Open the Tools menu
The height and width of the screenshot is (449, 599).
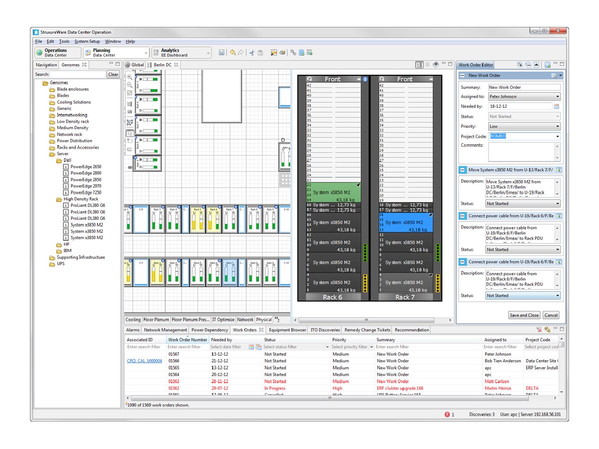pyautogui.click(x=63, y=41)
